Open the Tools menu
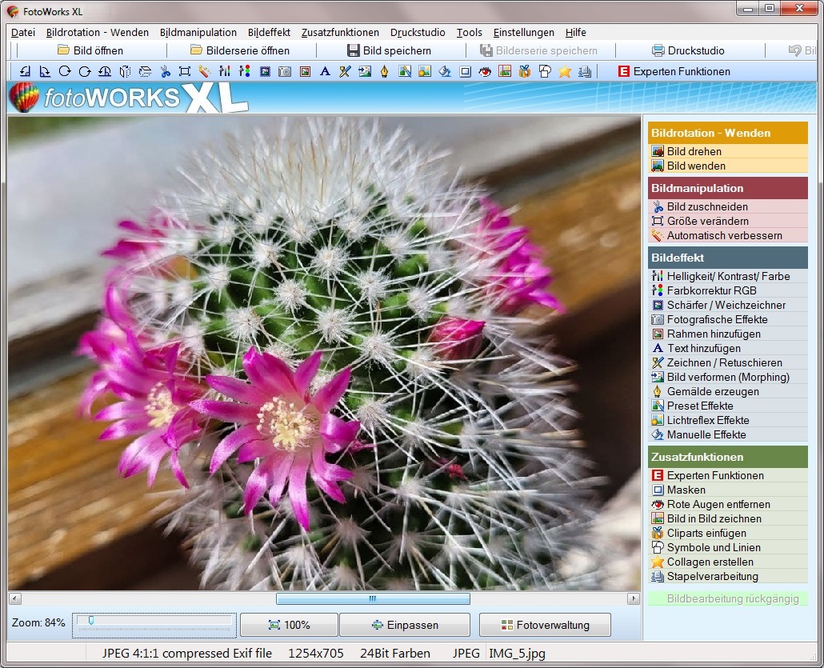Image resolution: width=824 pixels, height=668 pixels. (x=470, y=33)
